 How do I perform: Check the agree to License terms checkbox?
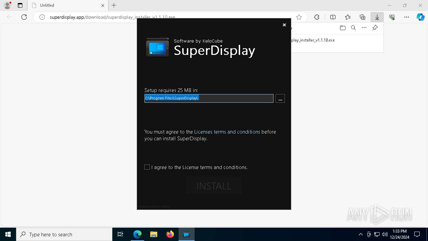[x=147, y=167]
